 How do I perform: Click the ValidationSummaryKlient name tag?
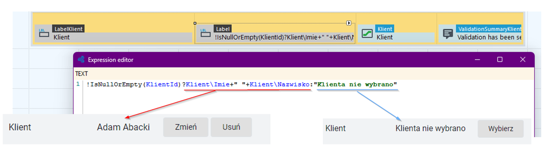click(x=489, y=29)
